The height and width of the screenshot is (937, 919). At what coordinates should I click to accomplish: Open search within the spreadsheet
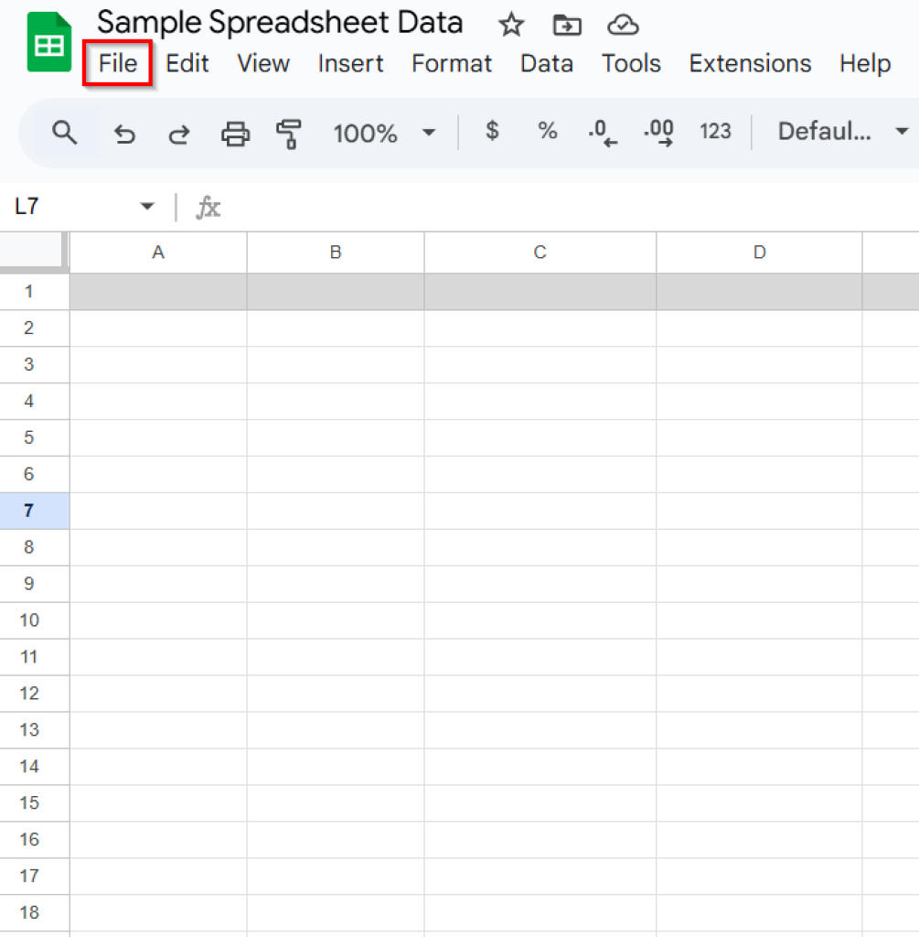point(64,133)
